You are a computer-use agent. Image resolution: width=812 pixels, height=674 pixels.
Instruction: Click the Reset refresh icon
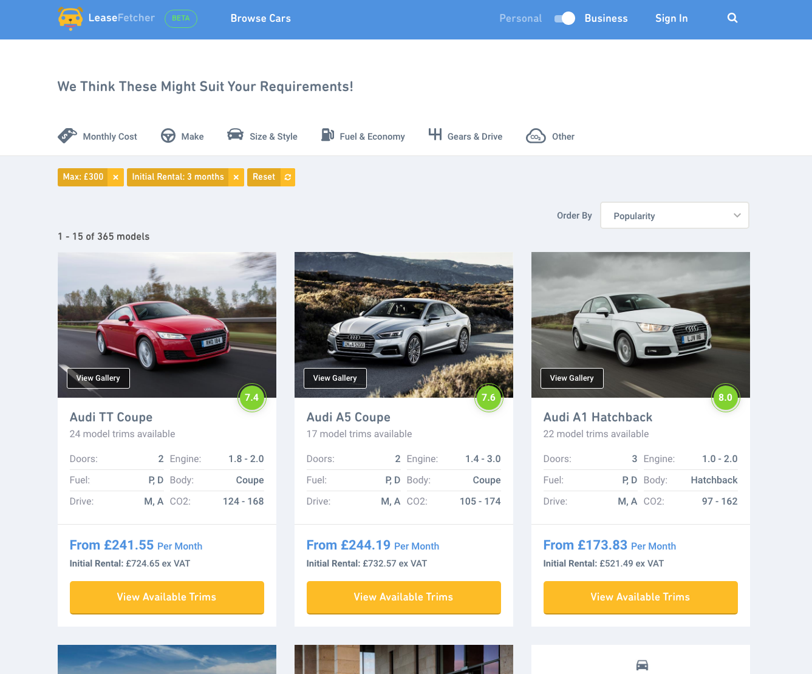(288, 177)
